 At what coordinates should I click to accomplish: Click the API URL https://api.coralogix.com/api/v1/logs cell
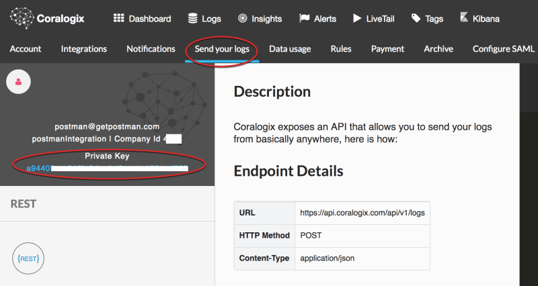362,213
